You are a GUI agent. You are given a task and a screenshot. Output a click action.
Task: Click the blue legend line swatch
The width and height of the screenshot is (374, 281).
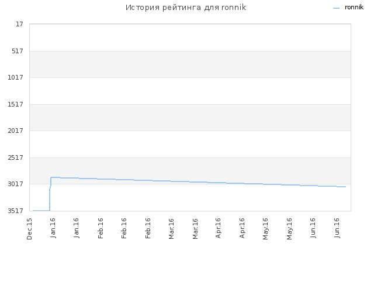[x=337, y=8]
